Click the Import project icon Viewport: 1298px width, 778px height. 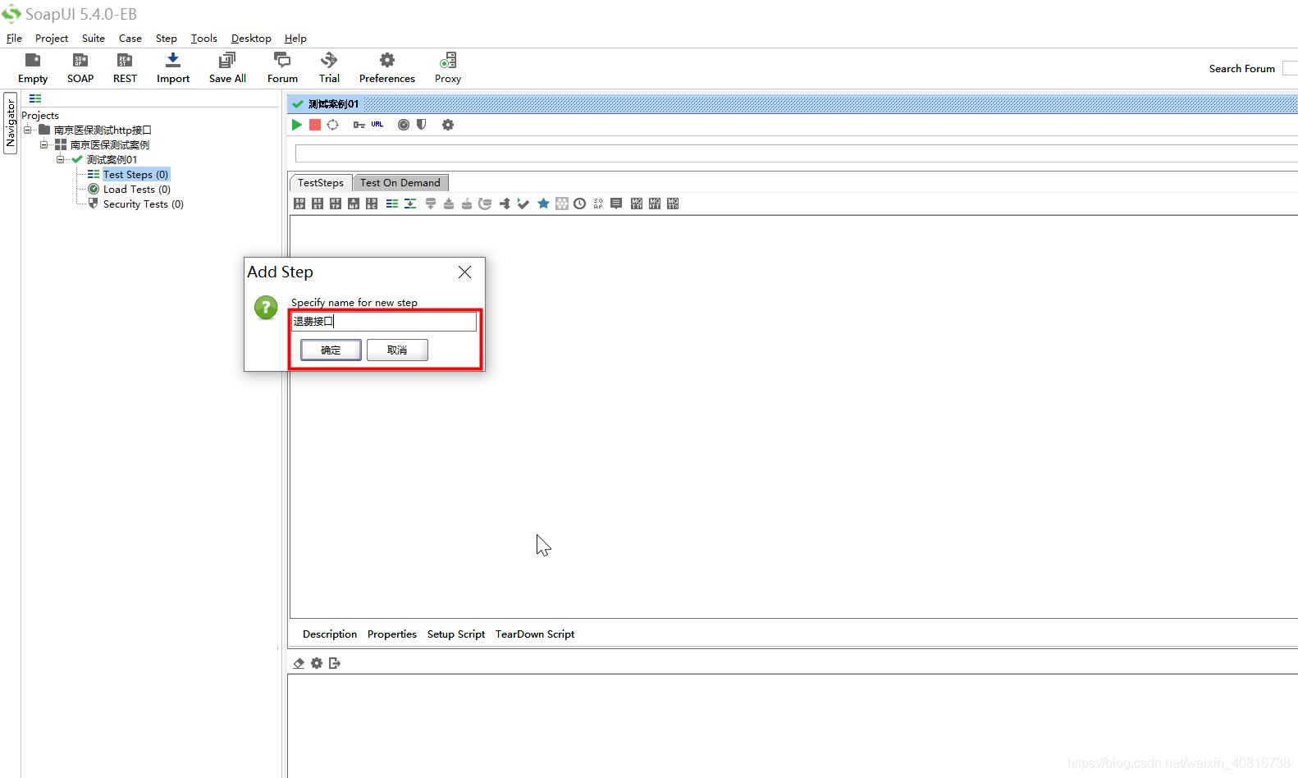click(173, 68)
